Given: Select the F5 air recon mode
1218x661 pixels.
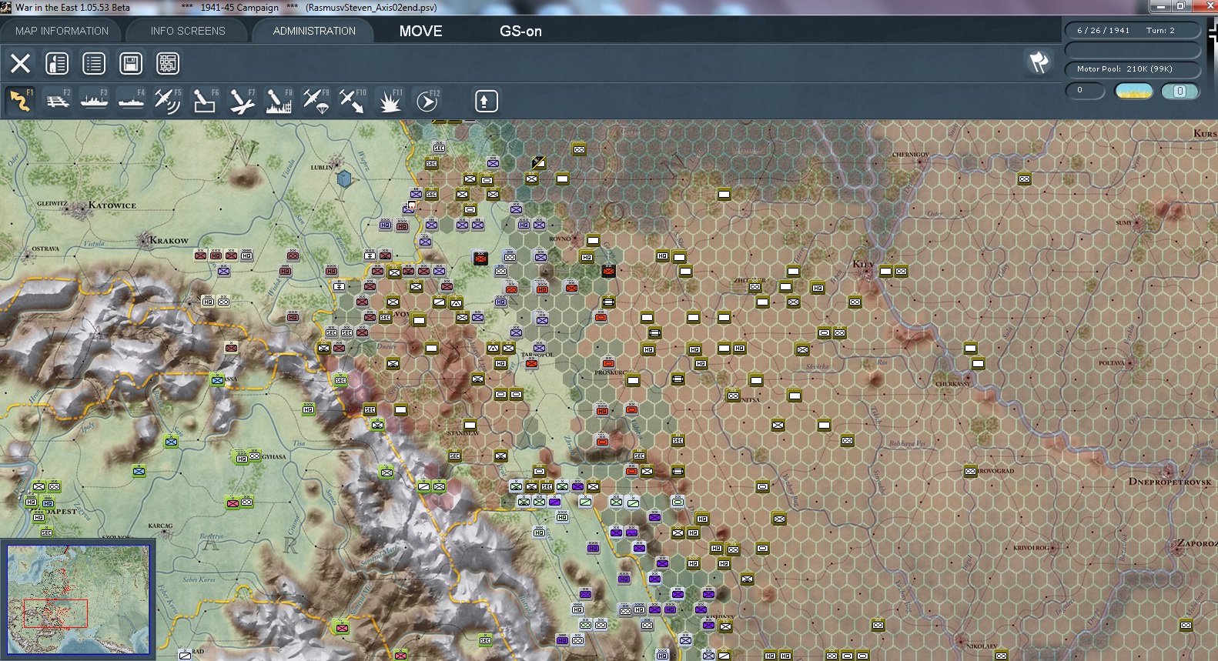Looking at the screenshot, I should pos(168,101).
